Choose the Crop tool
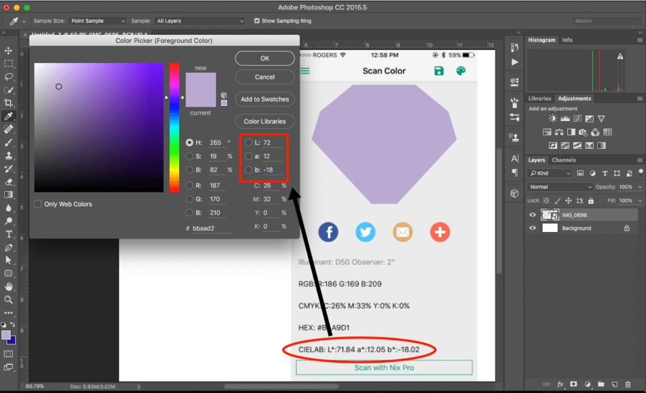Image resolution: width=646 pixels, height=393 pixels. click(9, 102)
